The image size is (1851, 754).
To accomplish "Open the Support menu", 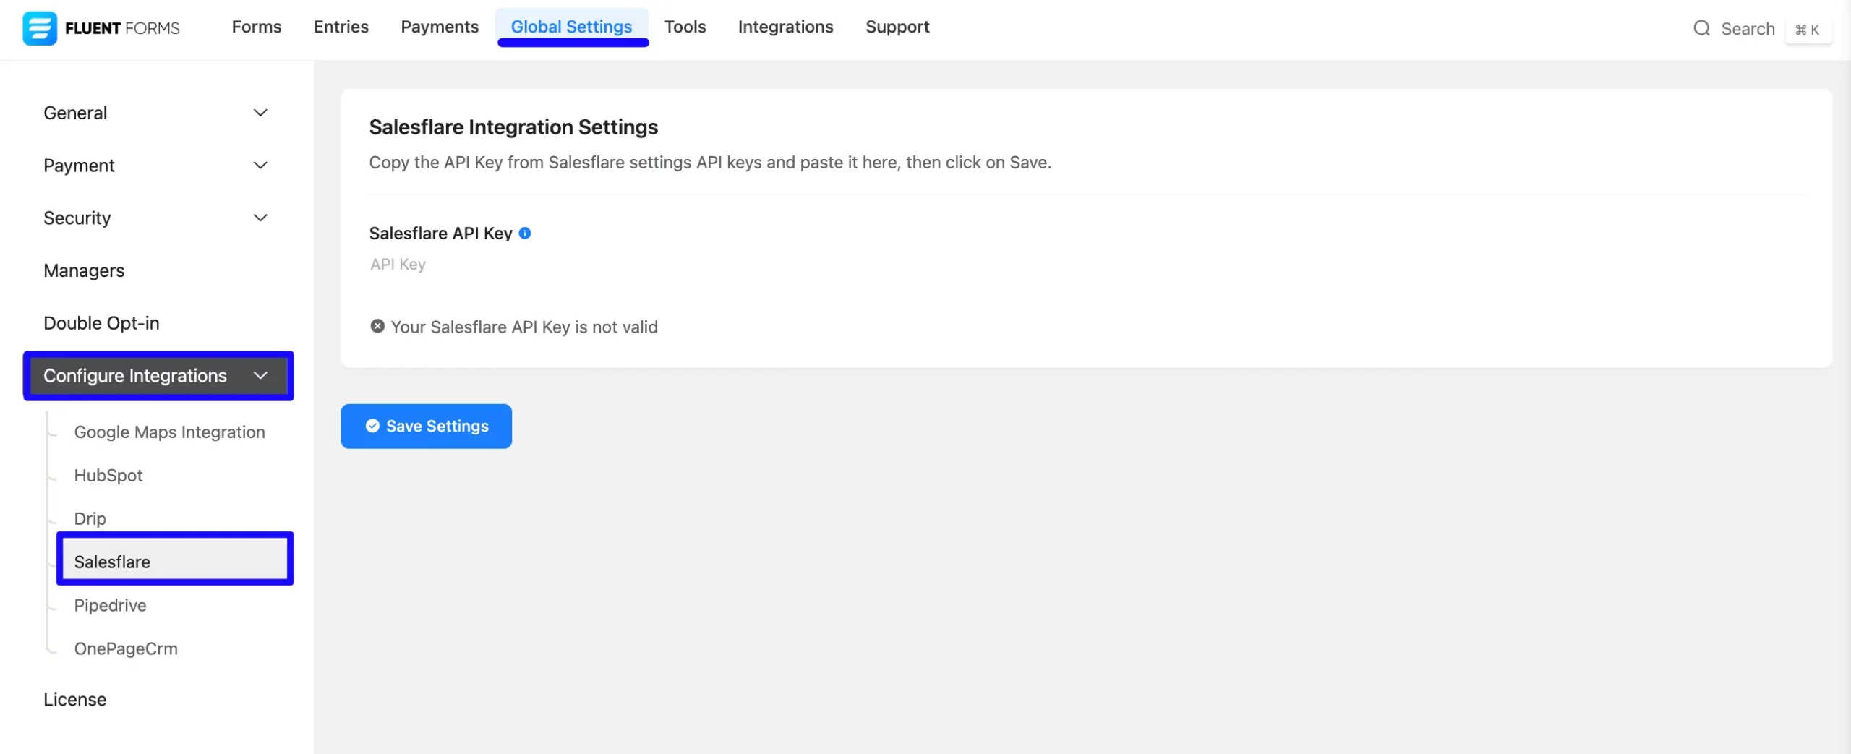I will [897, 27].
